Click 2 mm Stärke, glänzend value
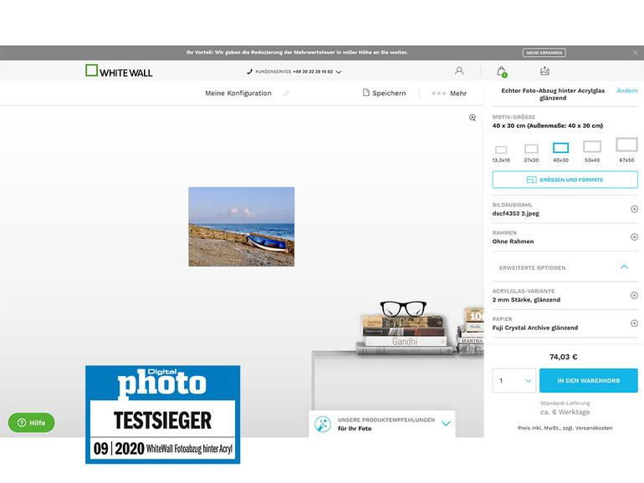The image size is (644, 483). [526, 299]
